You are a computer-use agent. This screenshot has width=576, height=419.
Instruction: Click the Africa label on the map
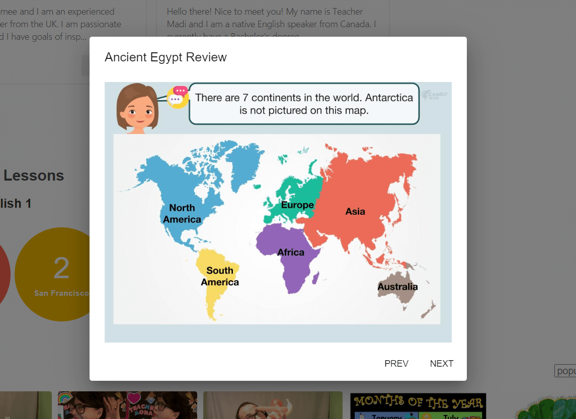(291, 253)
